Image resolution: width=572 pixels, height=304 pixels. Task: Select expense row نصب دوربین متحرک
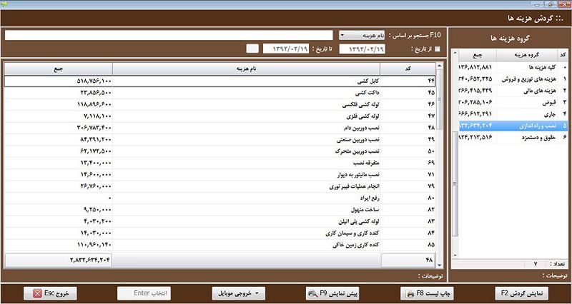coord(220,151)
